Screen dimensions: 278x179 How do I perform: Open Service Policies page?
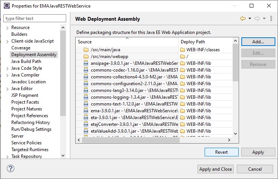coord(26,143)
